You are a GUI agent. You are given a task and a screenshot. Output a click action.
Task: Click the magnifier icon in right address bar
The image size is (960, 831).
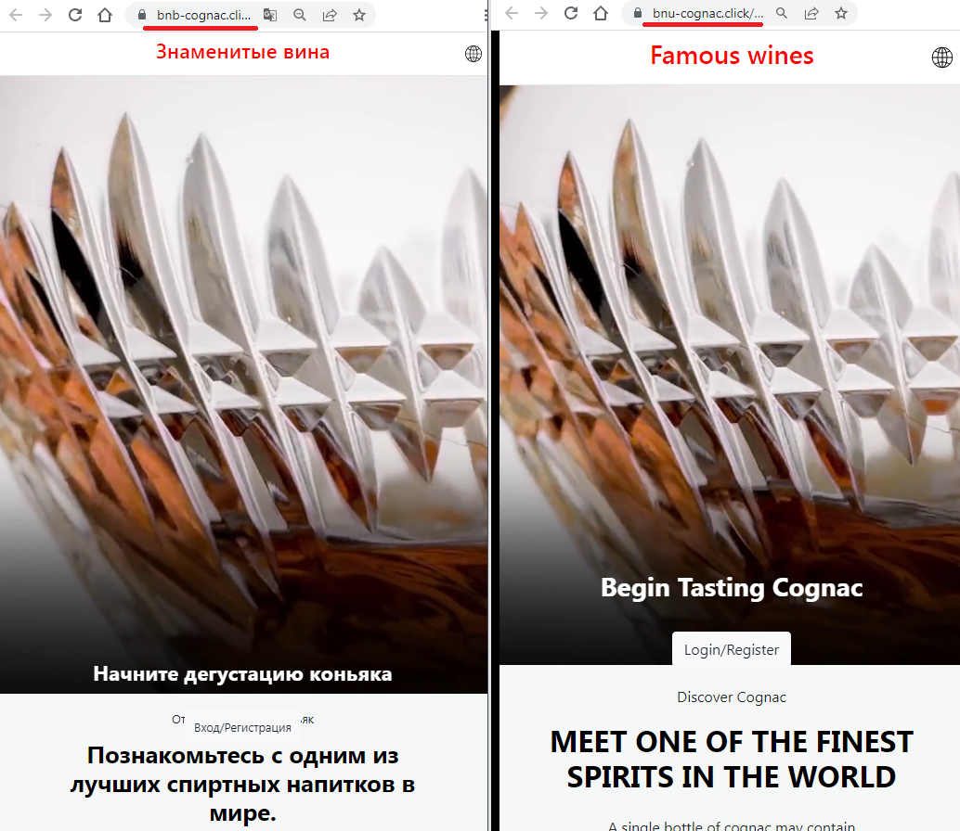(x=782, y=13)
